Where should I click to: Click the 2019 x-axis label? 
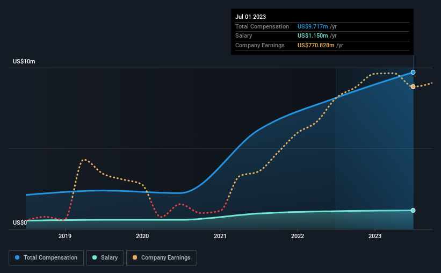point(65,236)
